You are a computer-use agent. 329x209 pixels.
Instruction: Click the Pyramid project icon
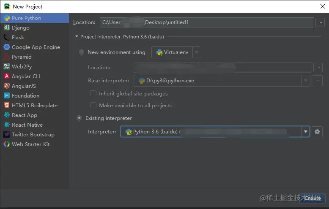pyautogui.click(x=7, y=57)
